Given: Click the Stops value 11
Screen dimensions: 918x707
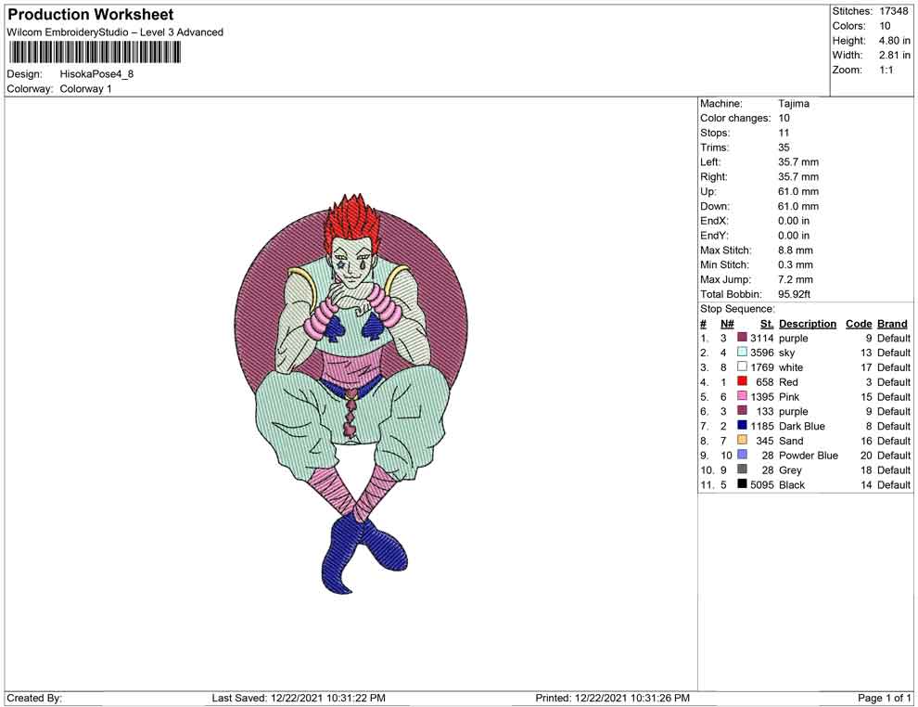Looking at the screenshot, I should coord(784,133).
